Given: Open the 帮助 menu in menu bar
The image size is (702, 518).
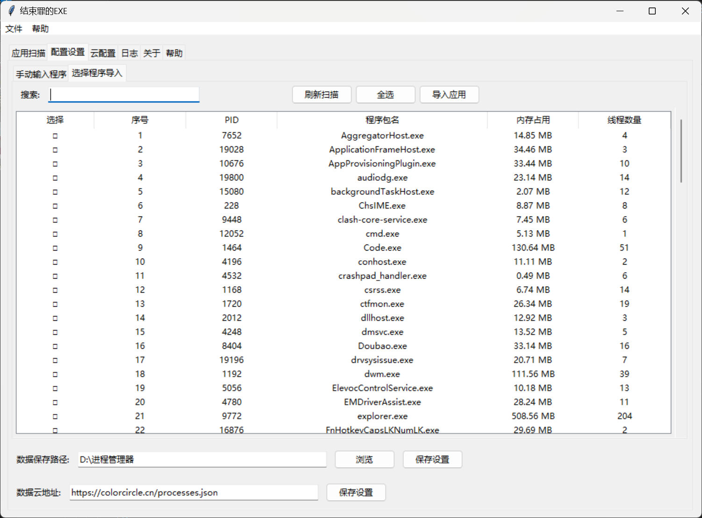Looking at the screenshot, I should [40, 29].
